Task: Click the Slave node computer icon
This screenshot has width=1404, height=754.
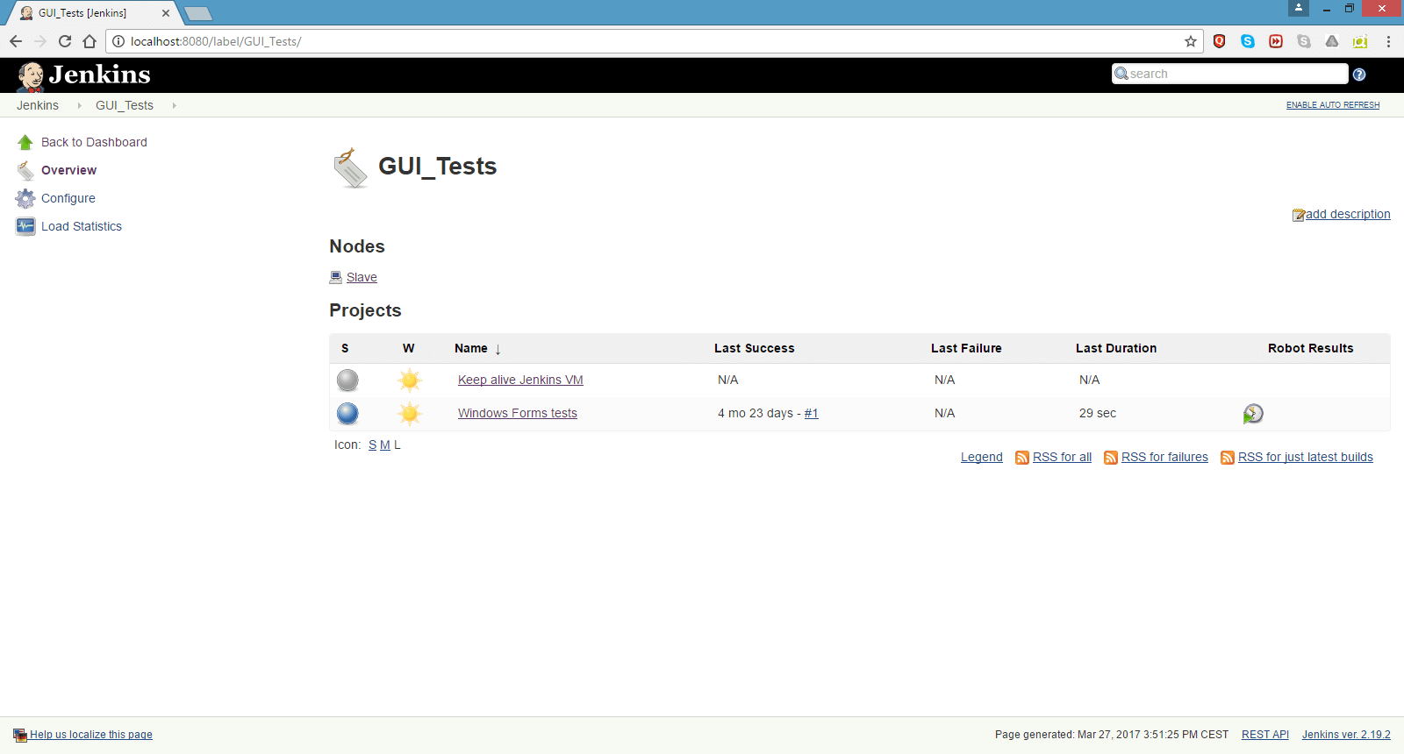Action: [x=335, y=277]
